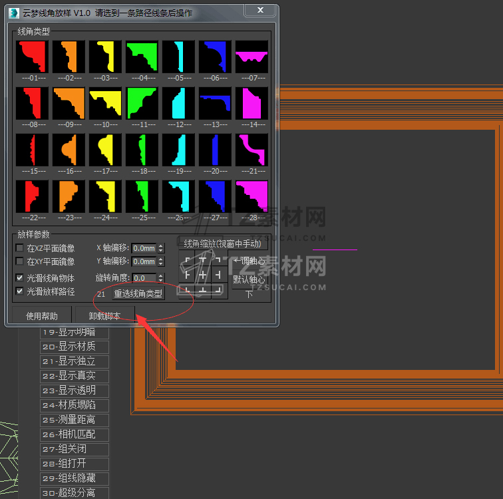This screenshot has height=499, width=503.
Task: Uncheck 光滑线角物体 option
Action: coord(19,277)
